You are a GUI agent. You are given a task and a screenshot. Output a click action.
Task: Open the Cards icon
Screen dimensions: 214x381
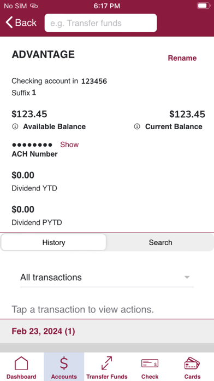[192, 363]
